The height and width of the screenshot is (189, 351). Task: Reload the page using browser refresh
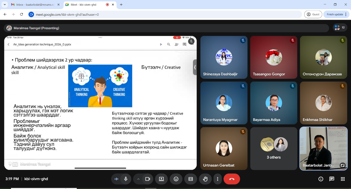(x=22, y=14)
